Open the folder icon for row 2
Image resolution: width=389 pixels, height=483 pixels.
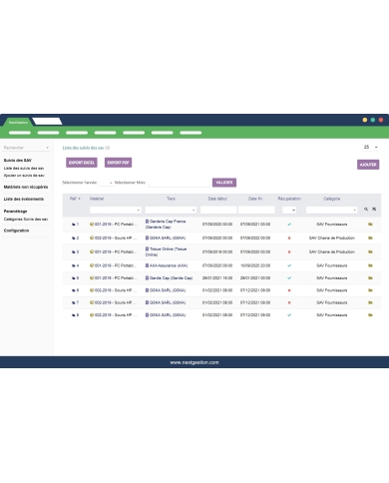370,238
